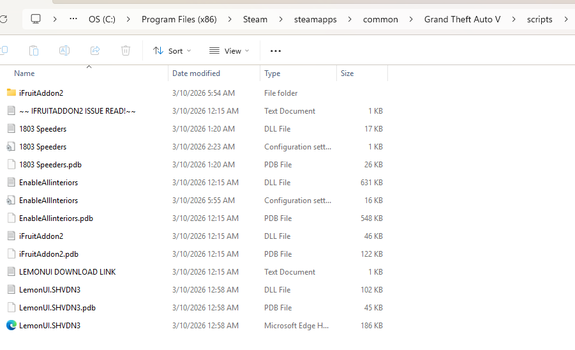Sort by Type column header
Image resolution: width=575 pixels, height=350 pixels.
click(x=272, y=73)
